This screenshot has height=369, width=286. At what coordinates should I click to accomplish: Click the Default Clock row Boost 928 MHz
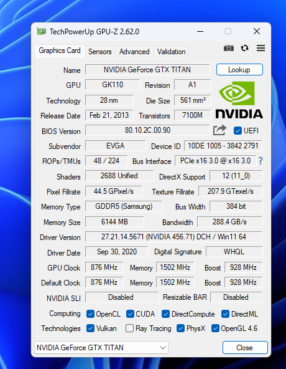pos(243,282)
